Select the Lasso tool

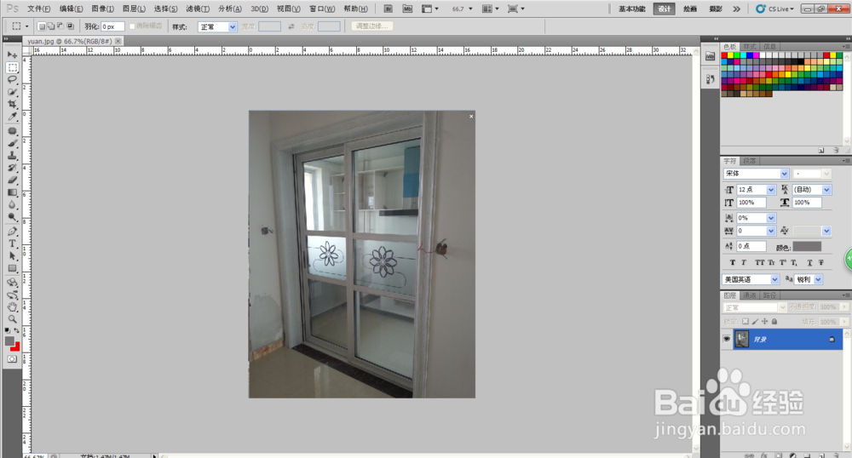coord(12,80)
